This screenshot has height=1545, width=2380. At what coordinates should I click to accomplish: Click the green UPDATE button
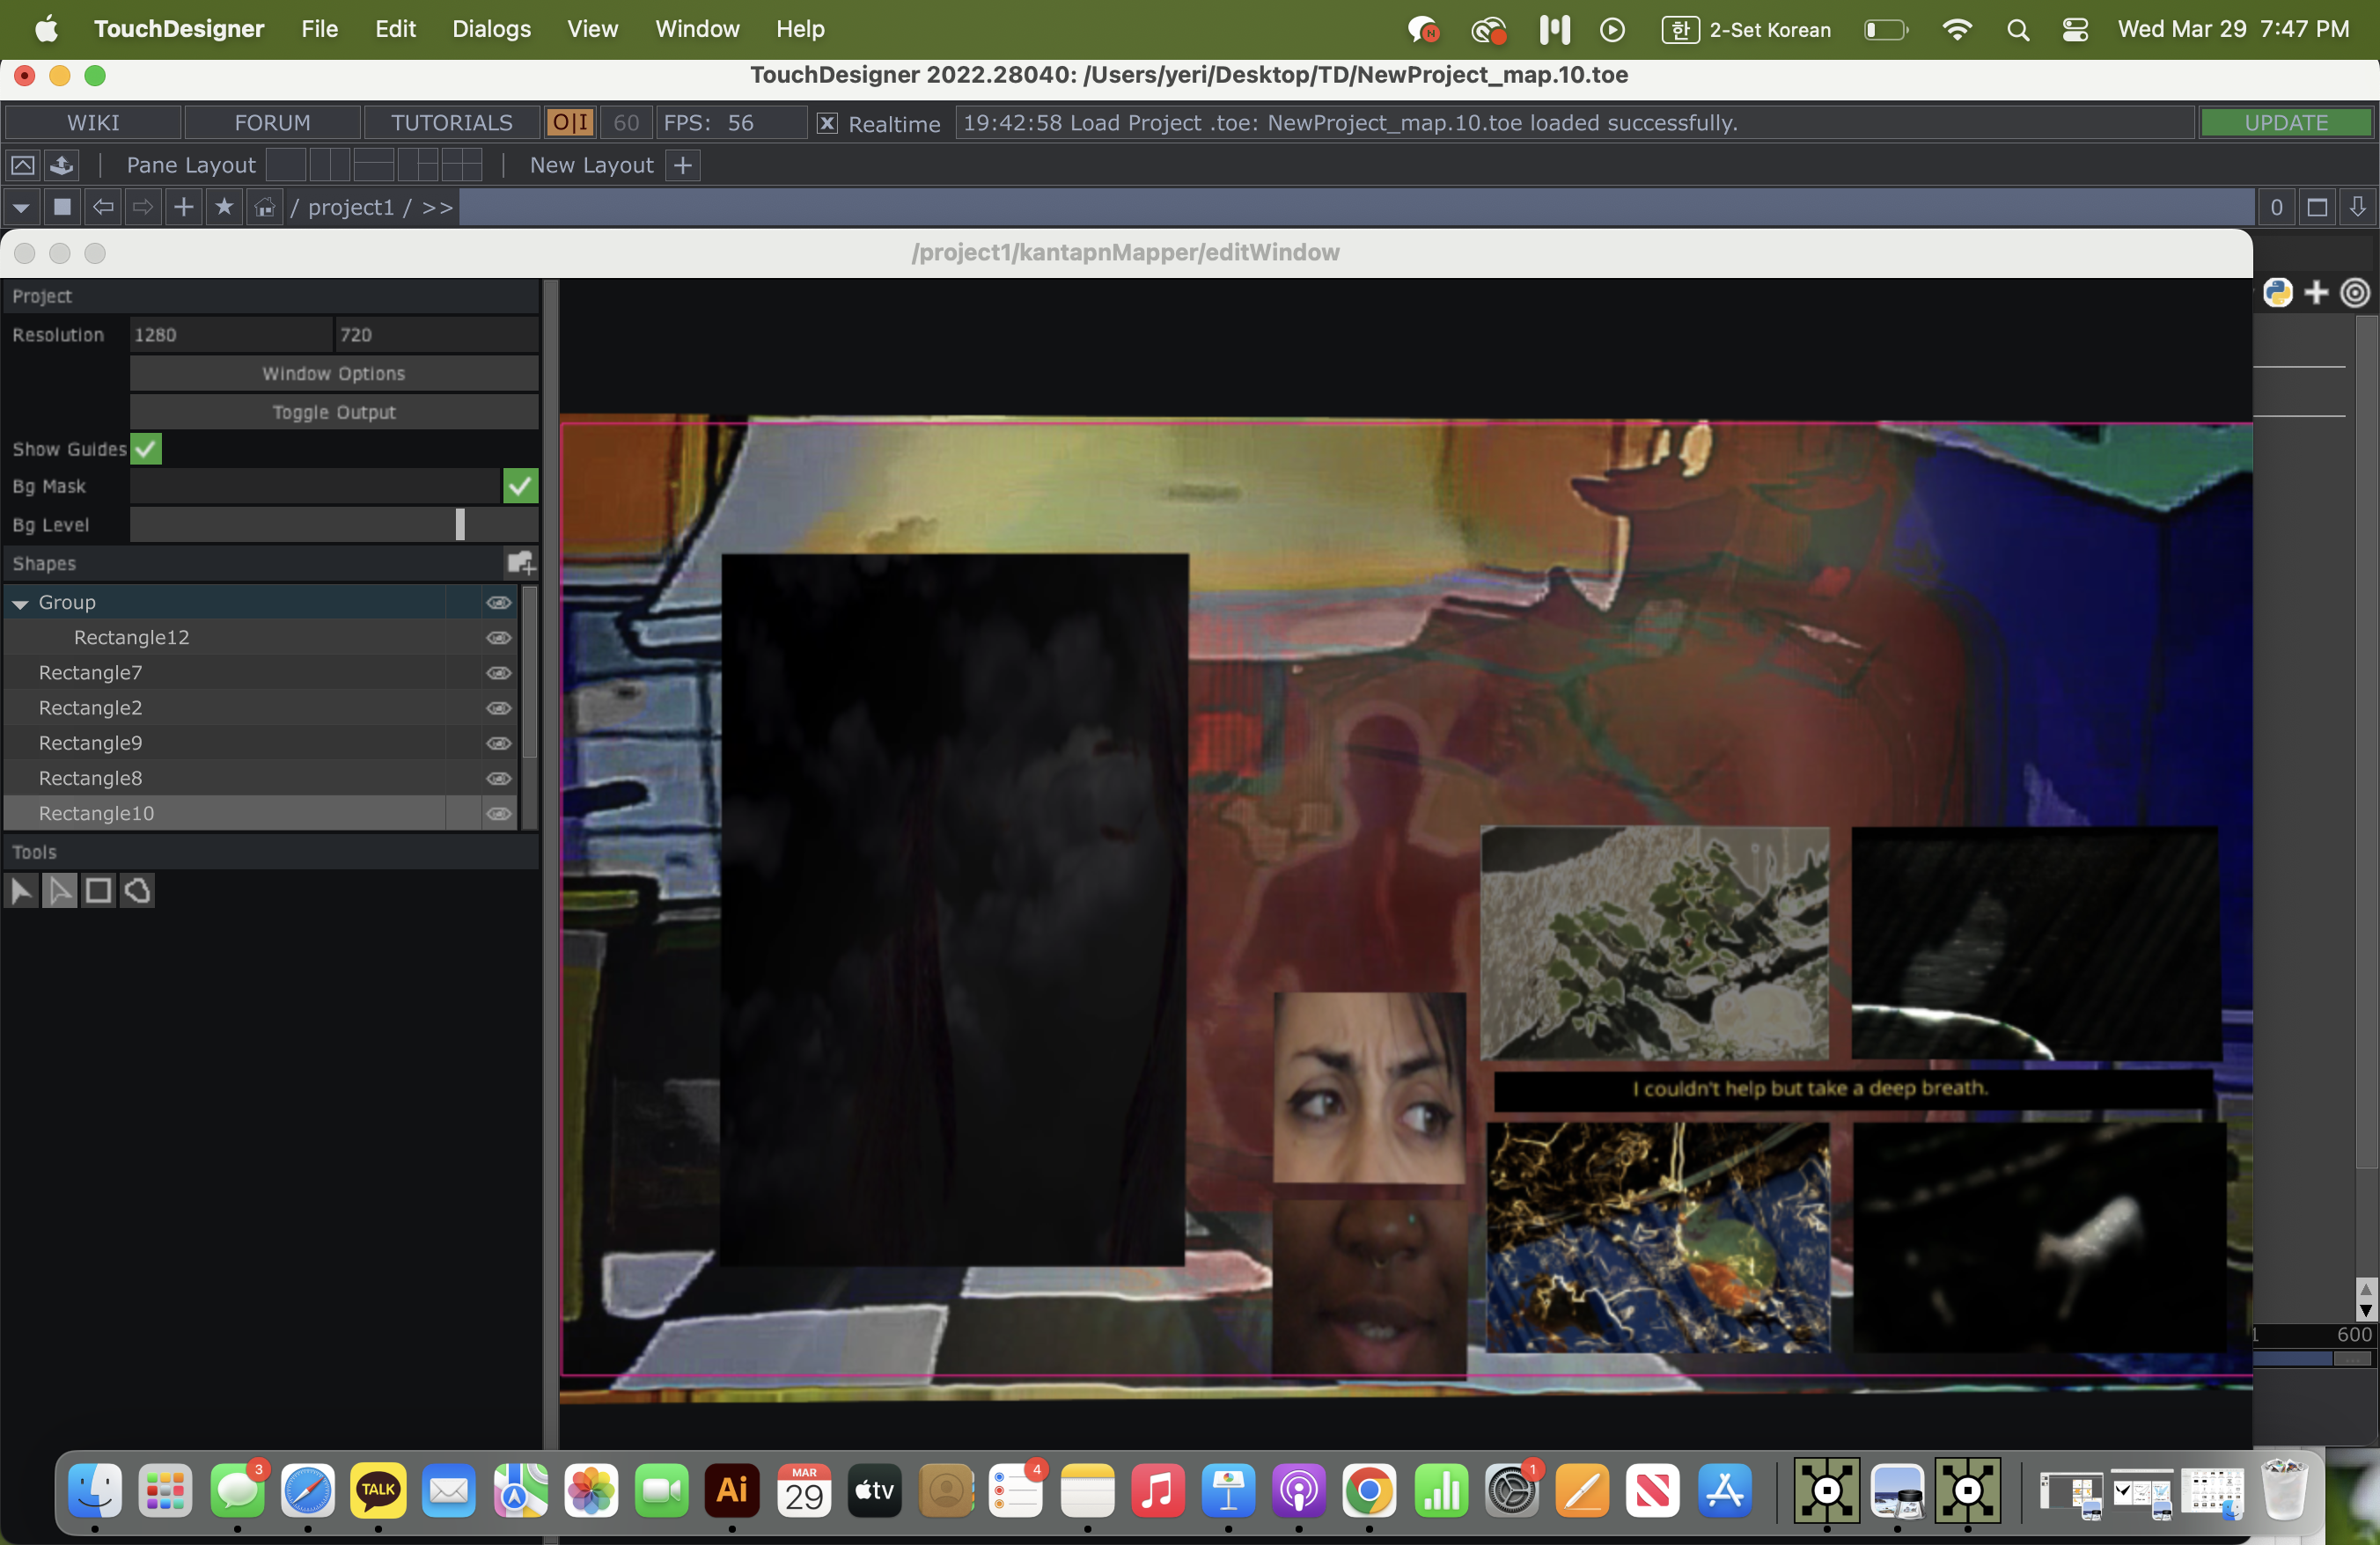pyautogui.click(x=2285, y=122)
